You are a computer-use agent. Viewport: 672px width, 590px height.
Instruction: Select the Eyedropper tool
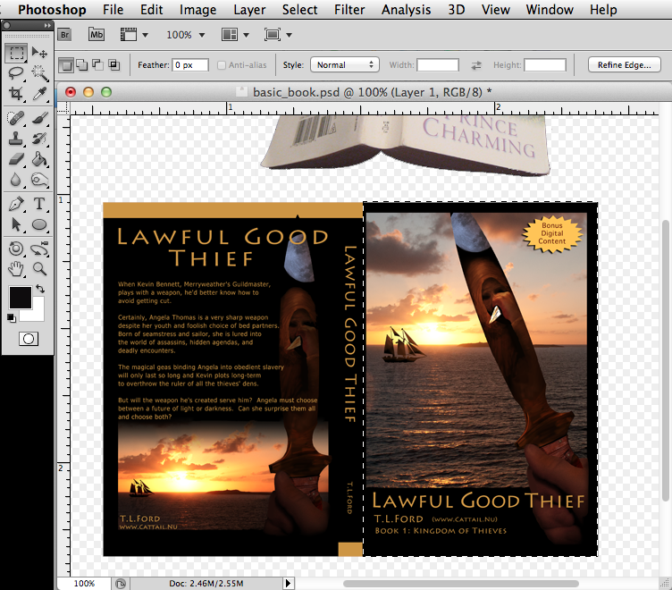point(39,93)
